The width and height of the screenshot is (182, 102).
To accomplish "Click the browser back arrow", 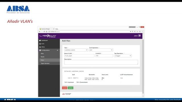I will 40,31.
